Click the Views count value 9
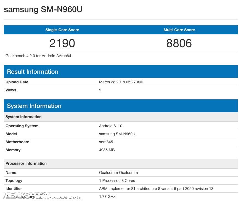The width and height of the screenshot is (244, 204). 100,90
